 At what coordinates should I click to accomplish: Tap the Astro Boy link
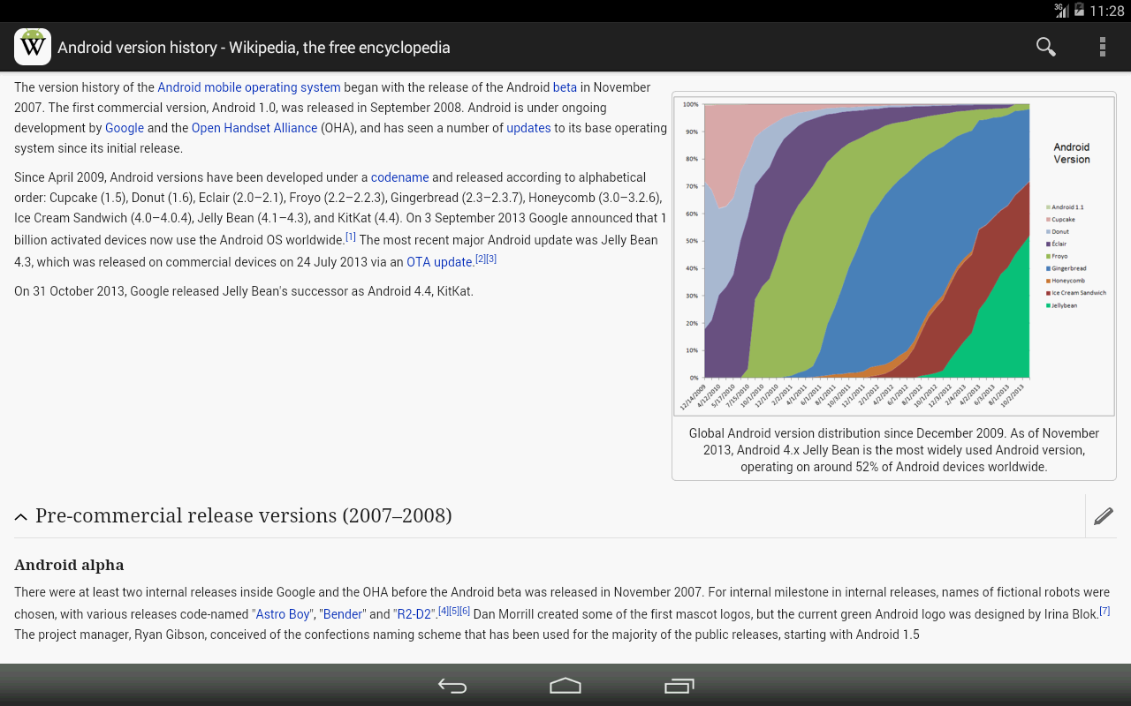(282, 613)
